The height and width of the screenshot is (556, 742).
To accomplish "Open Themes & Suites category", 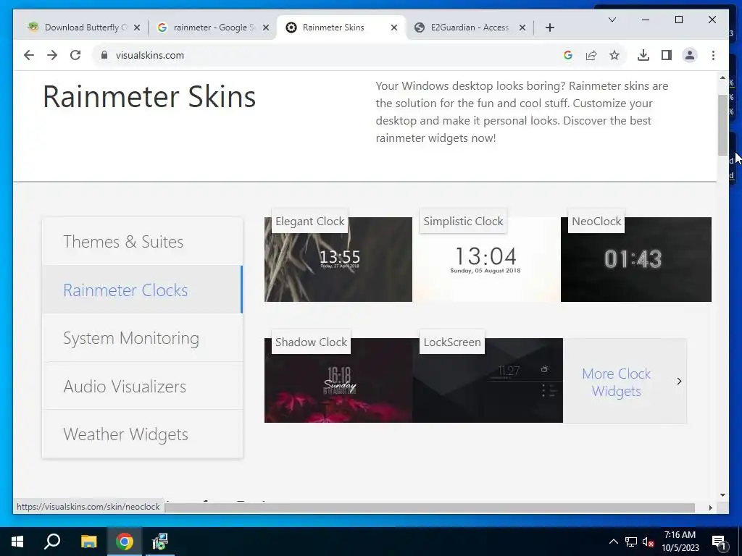I will 143,242.
